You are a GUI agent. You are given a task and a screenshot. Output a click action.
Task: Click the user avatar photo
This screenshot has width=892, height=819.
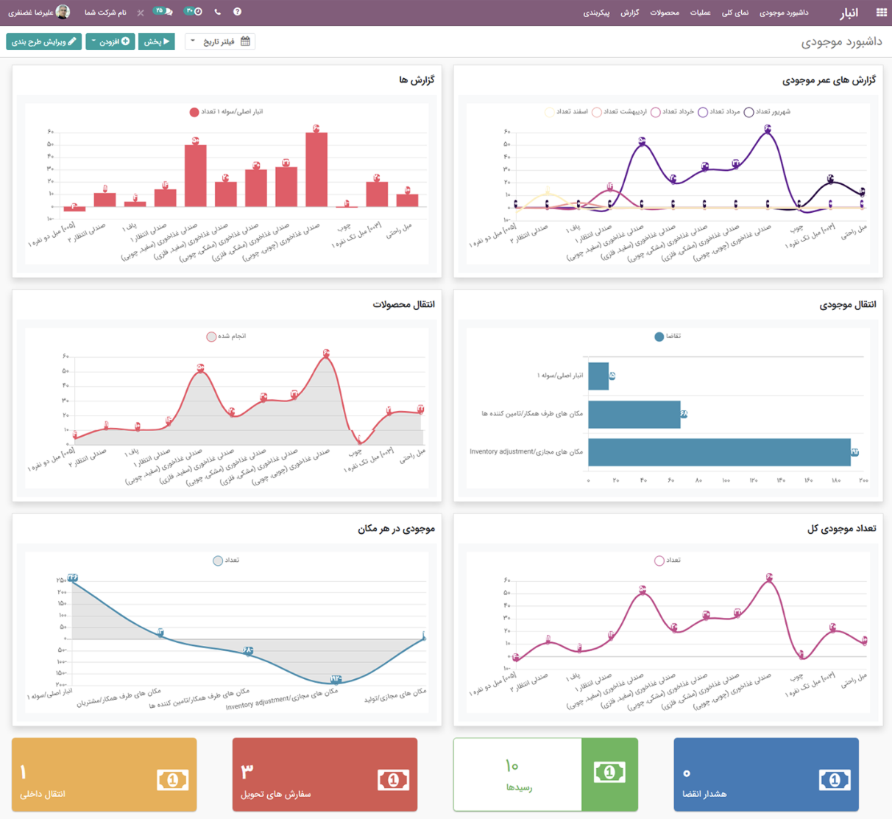tap(63, 12)
